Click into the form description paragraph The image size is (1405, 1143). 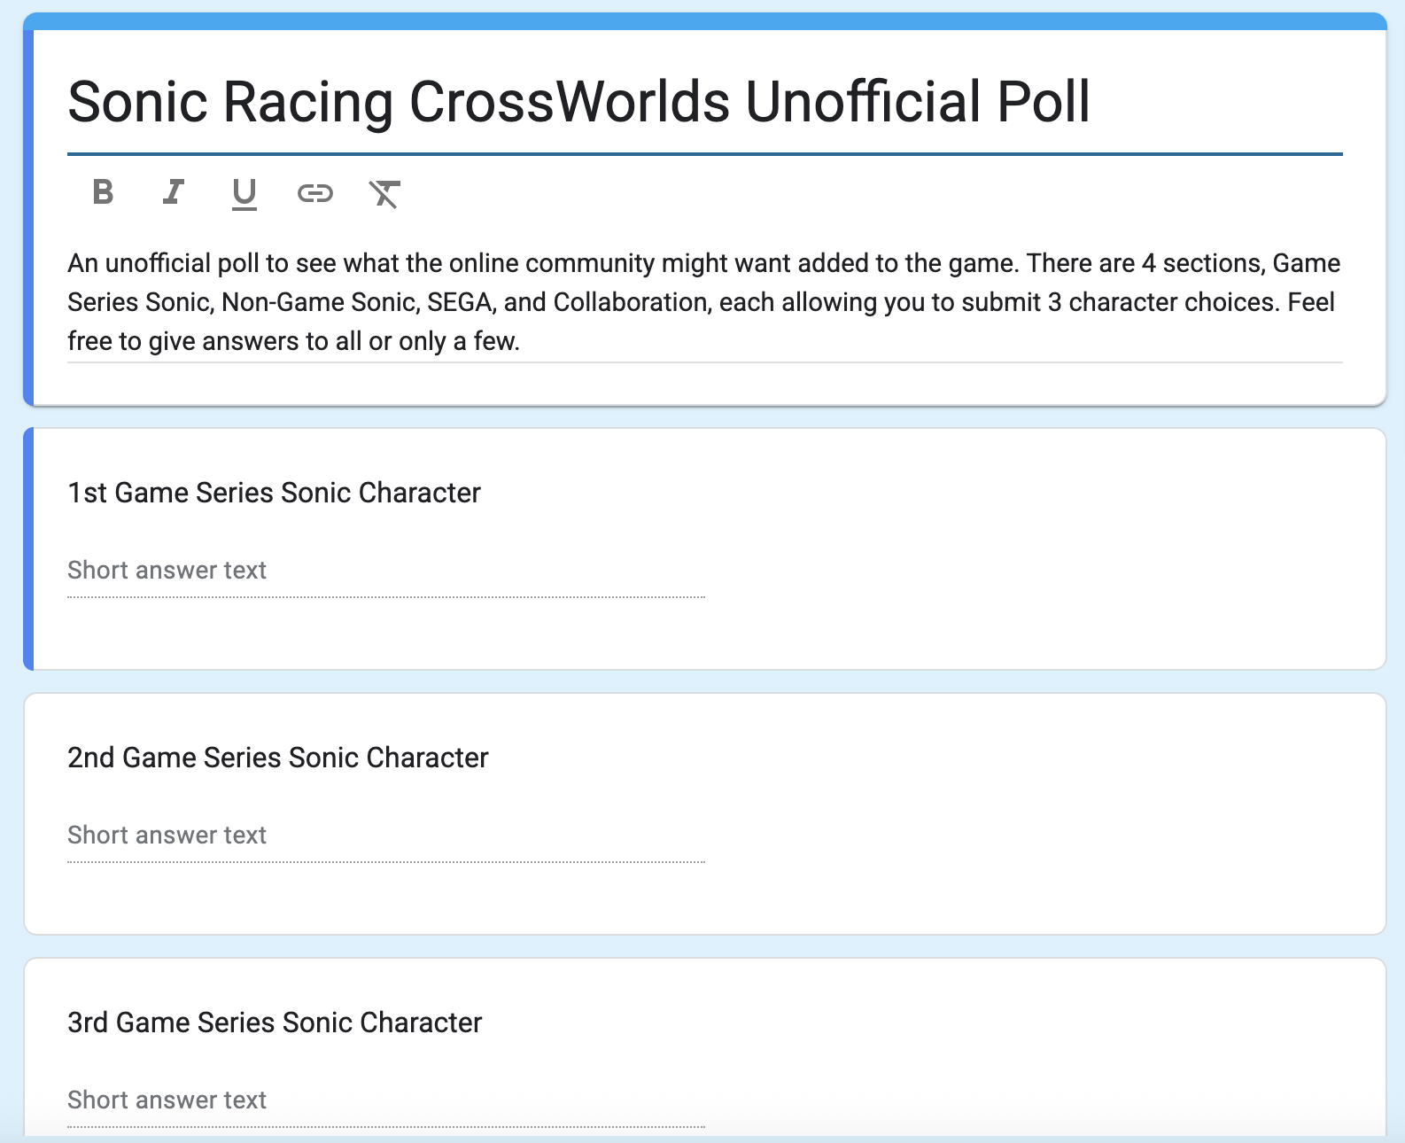click(x=705, y=302)
